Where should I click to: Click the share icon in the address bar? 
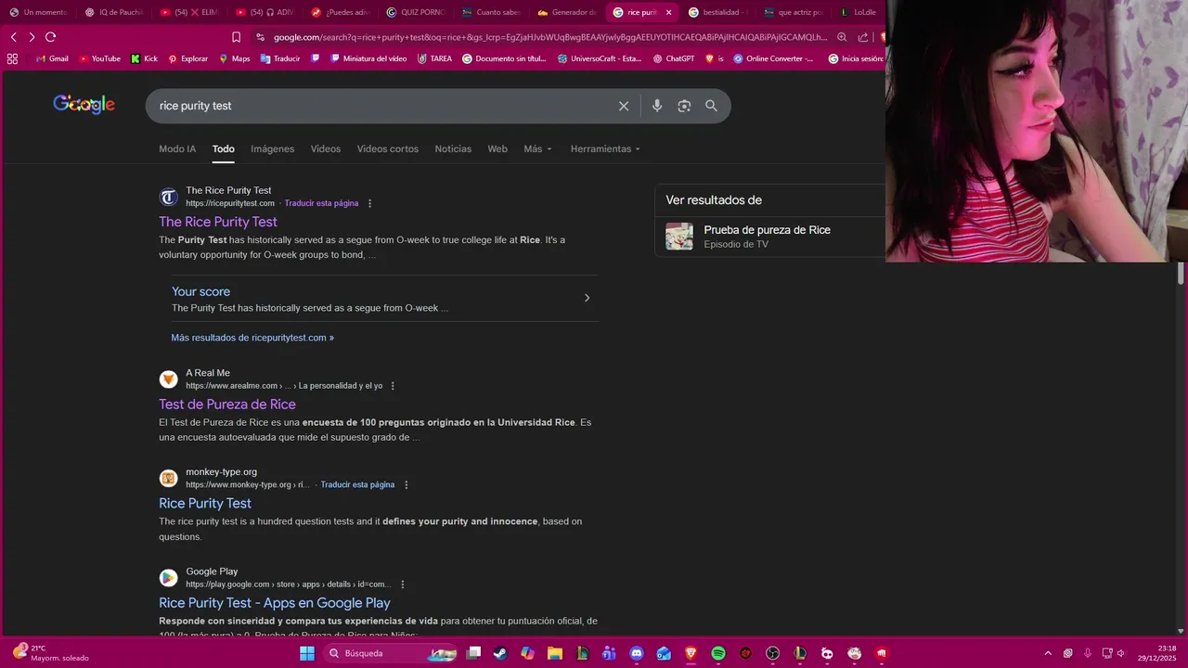pyautogui.click(x=863, y=37)
